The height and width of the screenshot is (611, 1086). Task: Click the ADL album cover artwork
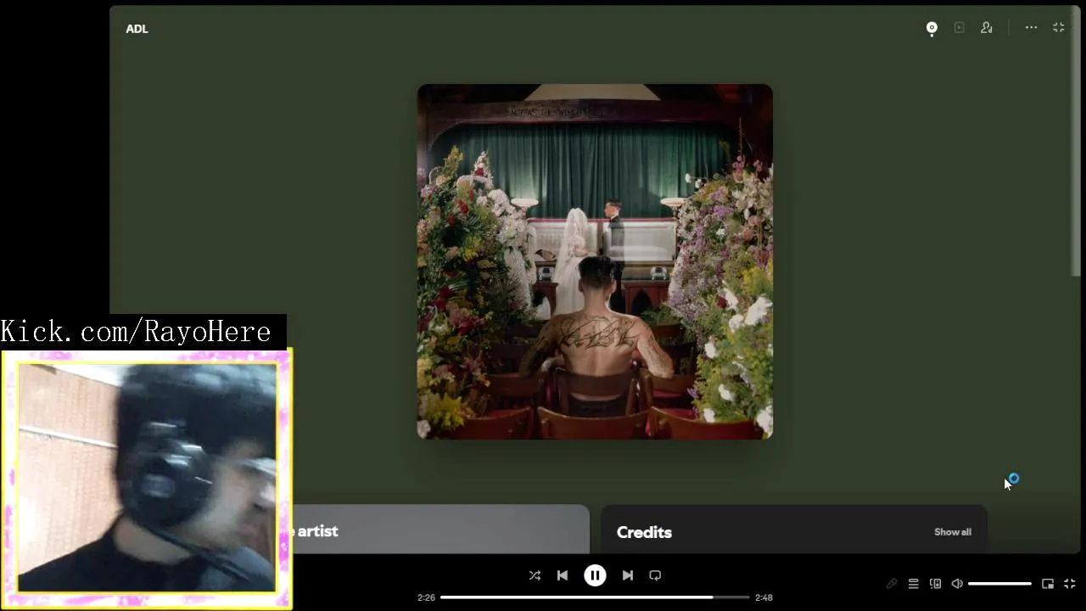pos(595,261)
